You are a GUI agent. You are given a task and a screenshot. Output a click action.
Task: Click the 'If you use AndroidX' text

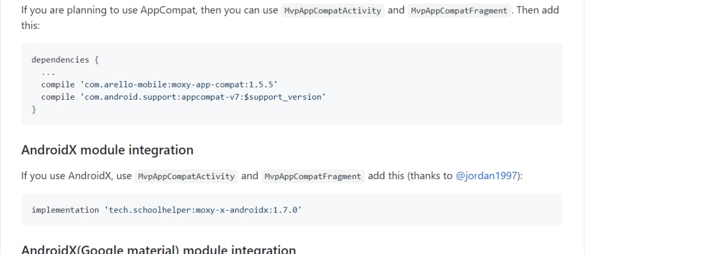click(x=68, y=176)
